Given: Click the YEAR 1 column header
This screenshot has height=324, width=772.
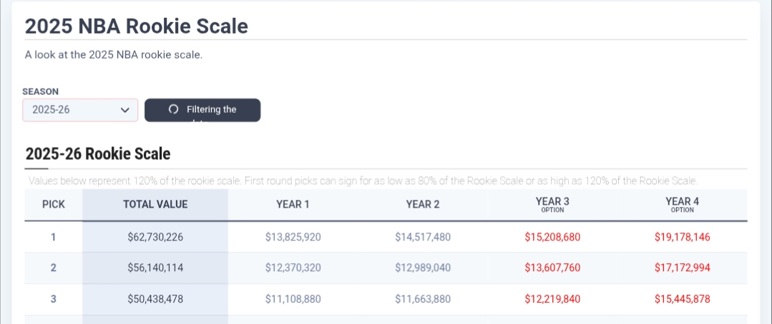Looking at the screenshot, I should point(293,205).
